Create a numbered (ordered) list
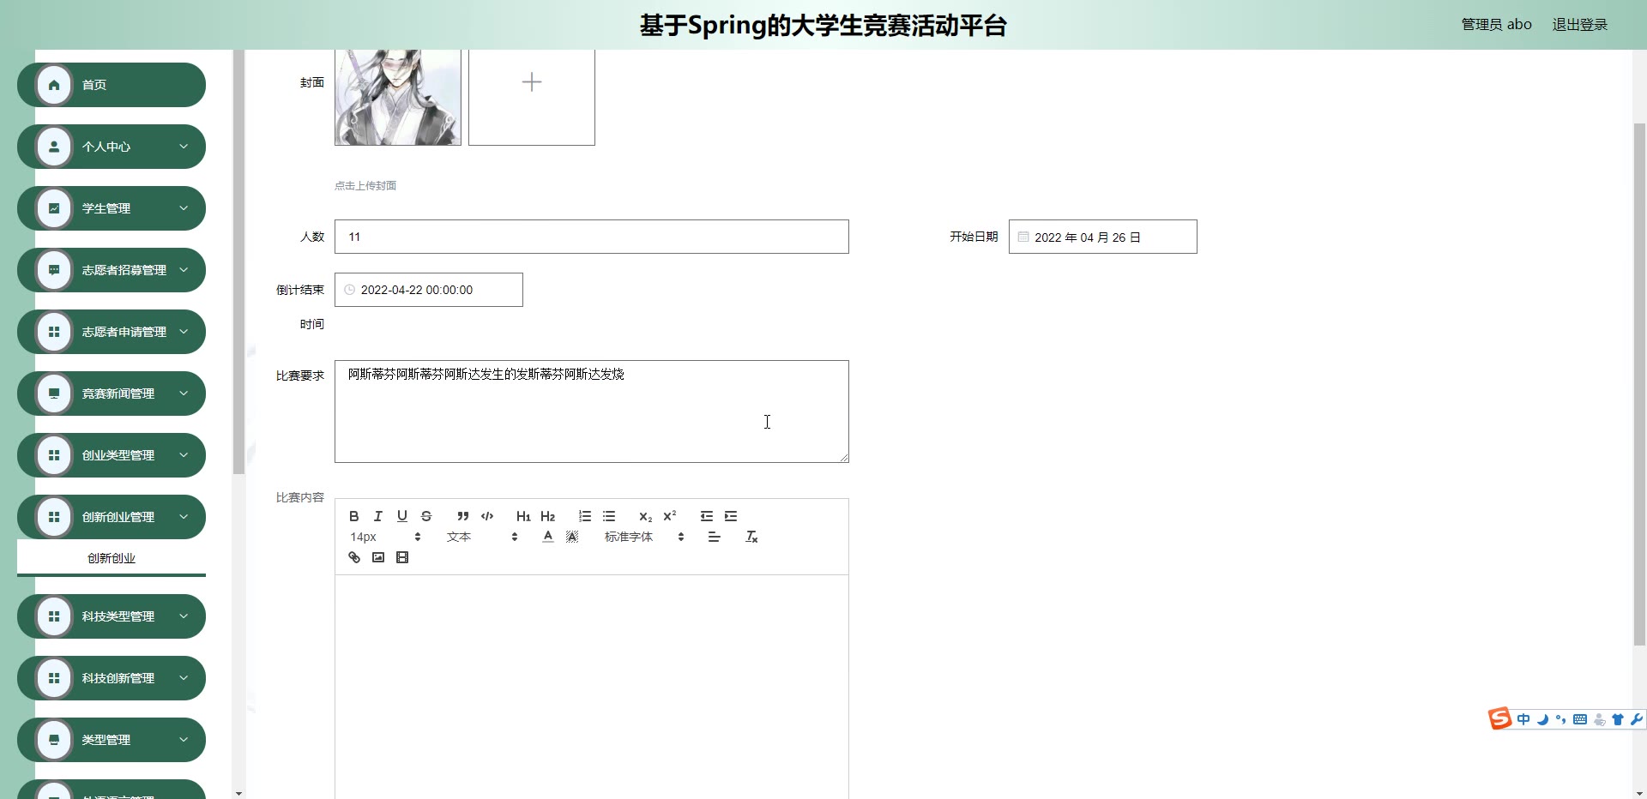 [585, 516]
